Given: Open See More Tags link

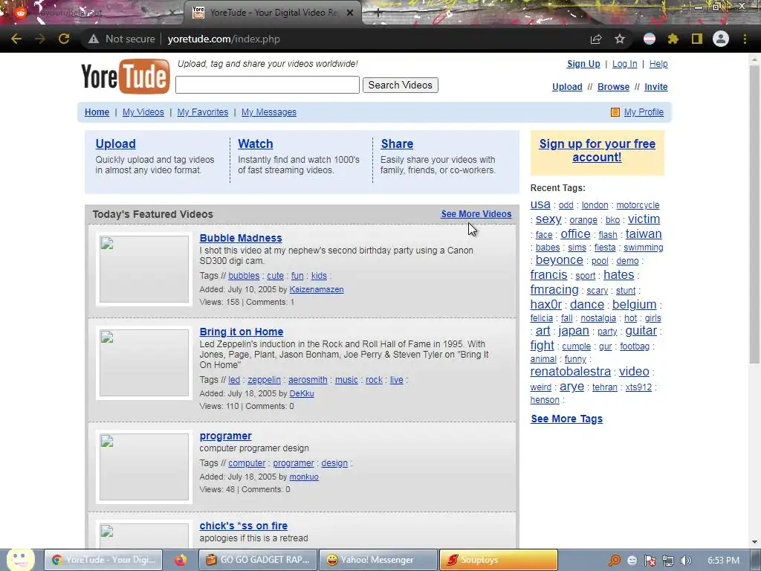Looking at the screenshot, I should point(567,419).
